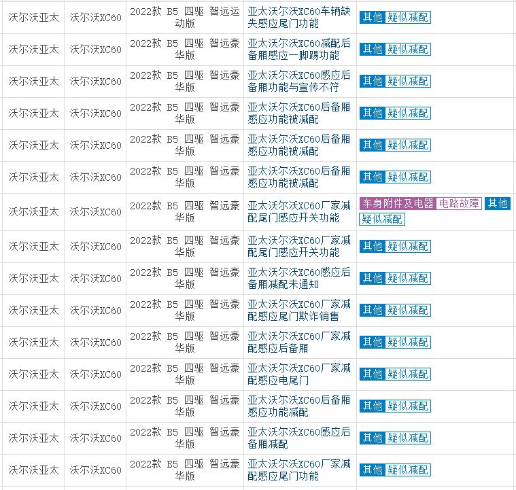Click the 车身附件及电器 purple tag
516x490 pixels.
398,204
